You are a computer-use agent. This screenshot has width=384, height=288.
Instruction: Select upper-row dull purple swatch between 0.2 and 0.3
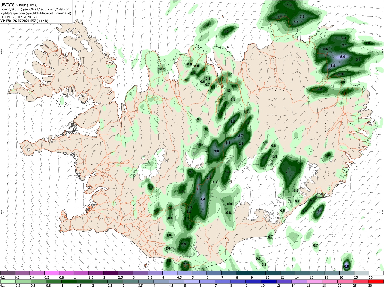pos(7,273)
